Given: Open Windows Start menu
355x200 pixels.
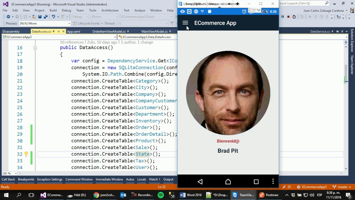Looking at the screenshot, I should point(6,195).
